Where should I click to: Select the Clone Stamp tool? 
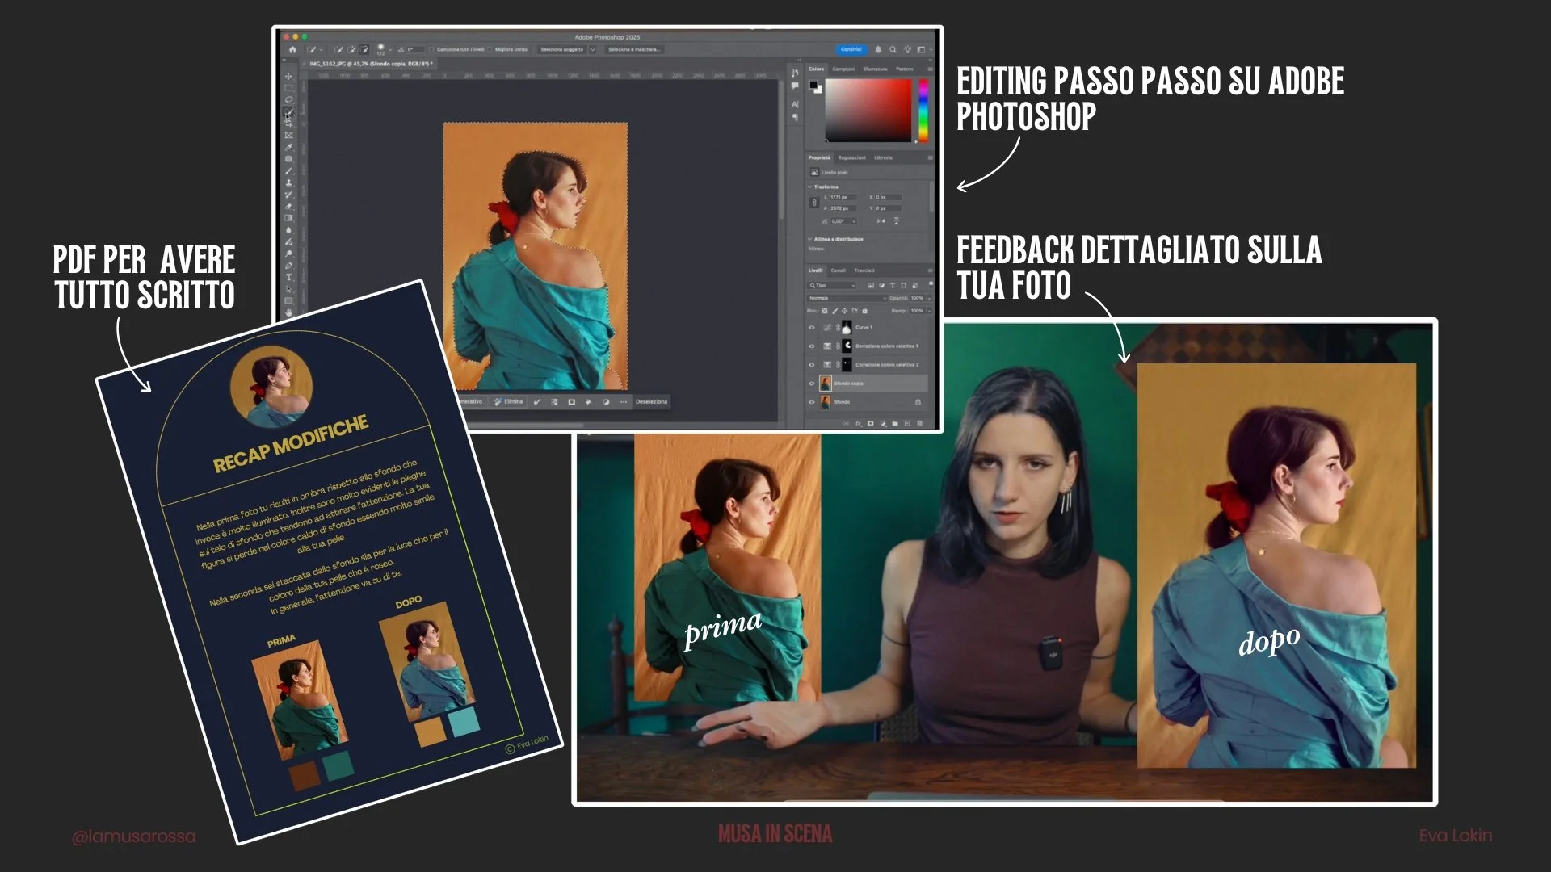tap(288, 183)
